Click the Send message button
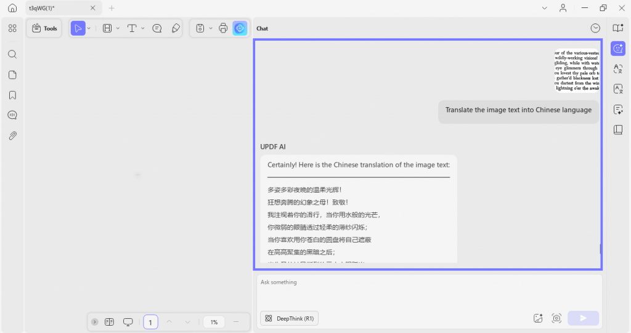Screen dimensions: 631x333 click(x=583, y=318)
